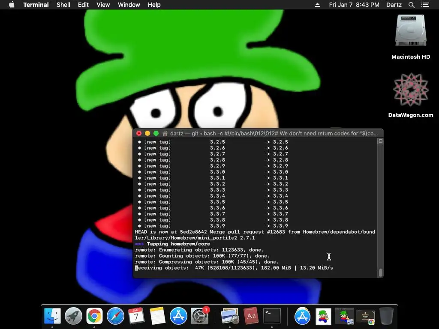The image size is (439, 329).
Task: Open the Trash in the dock
Action: (386, 316)
